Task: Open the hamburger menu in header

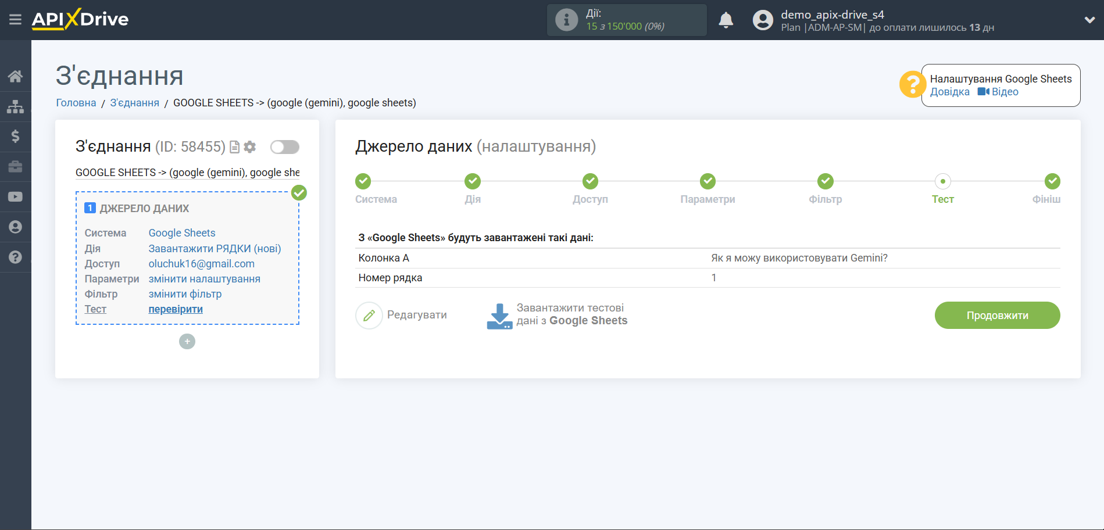Action: point(15,20)
